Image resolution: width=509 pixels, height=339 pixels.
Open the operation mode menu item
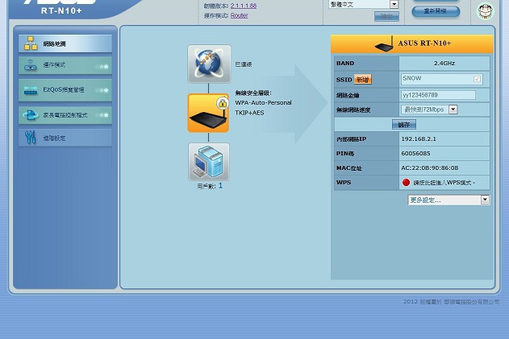65,65
